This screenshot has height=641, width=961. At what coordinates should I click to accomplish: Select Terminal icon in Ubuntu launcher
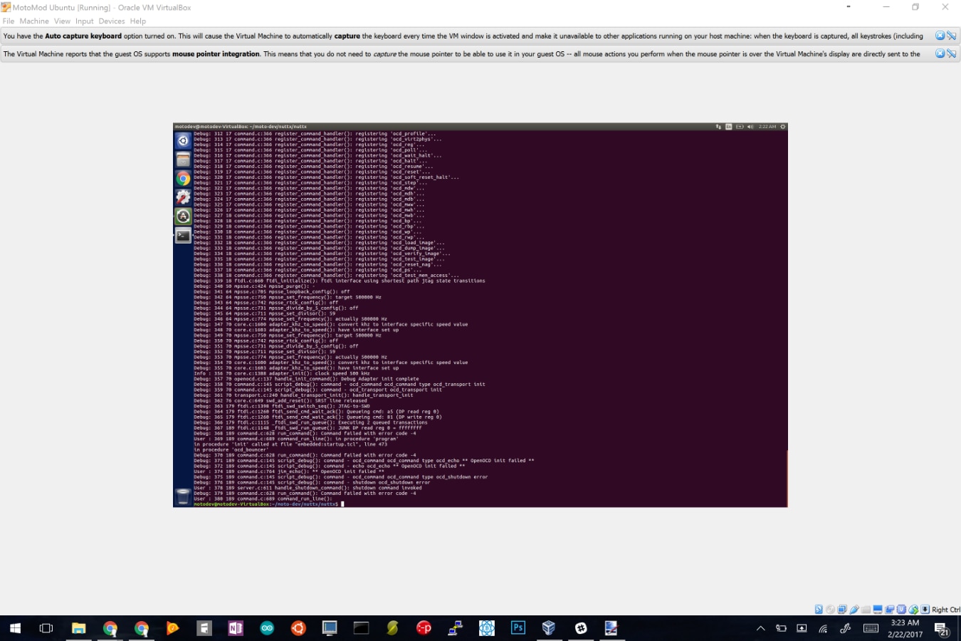[x=183, y=235]
